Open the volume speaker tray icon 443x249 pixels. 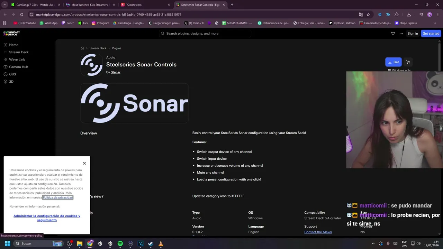tap(418, 243)
